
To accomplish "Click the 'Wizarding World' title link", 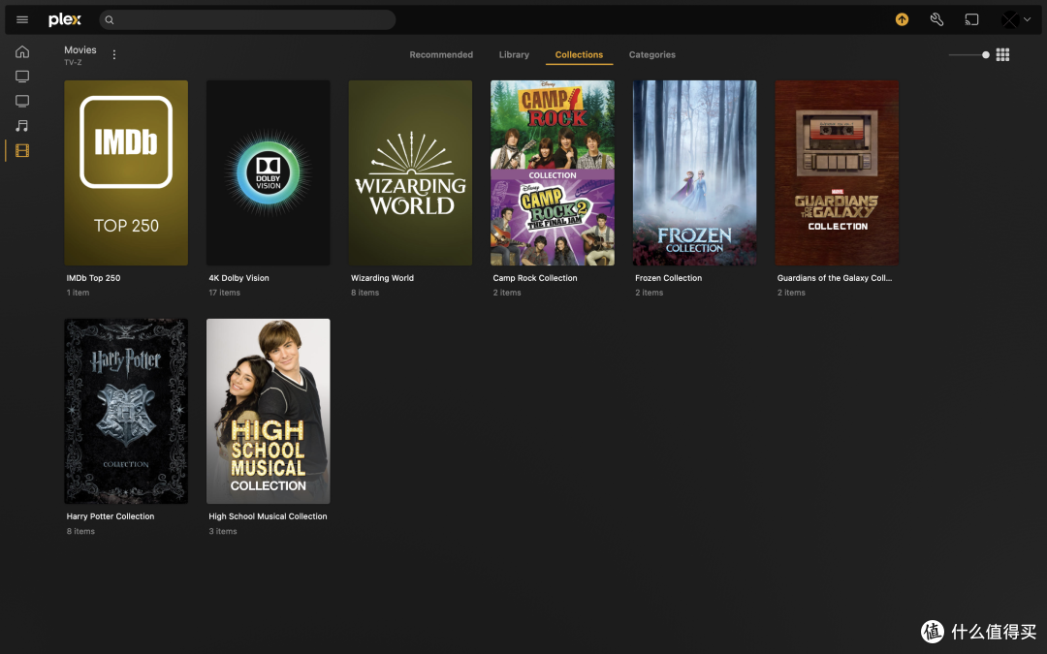I will [x=382, y=278].
